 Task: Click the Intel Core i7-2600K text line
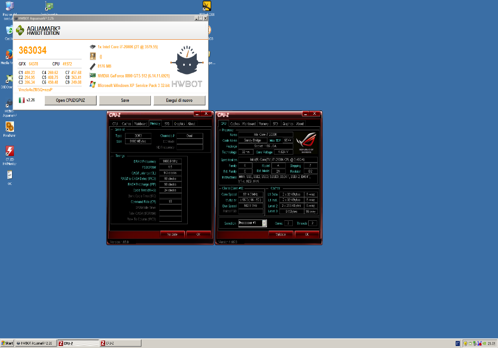[x=127, y=47]
